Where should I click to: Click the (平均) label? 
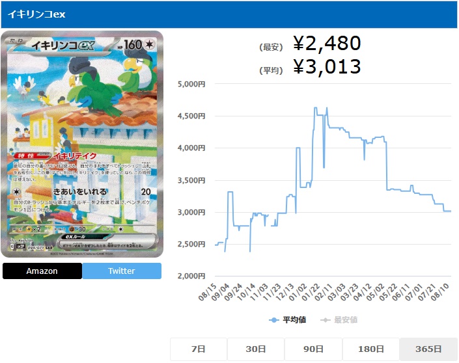point(271,70)
